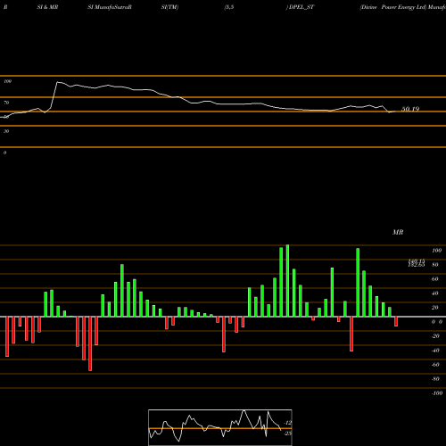
Task: Select the longest red MR bar
Action: [90, 343]
